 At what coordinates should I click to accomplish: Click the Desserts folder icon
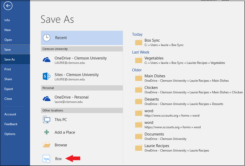tap(139, 101)
